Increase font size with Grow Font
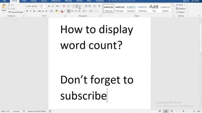 (x=49, y=6)
